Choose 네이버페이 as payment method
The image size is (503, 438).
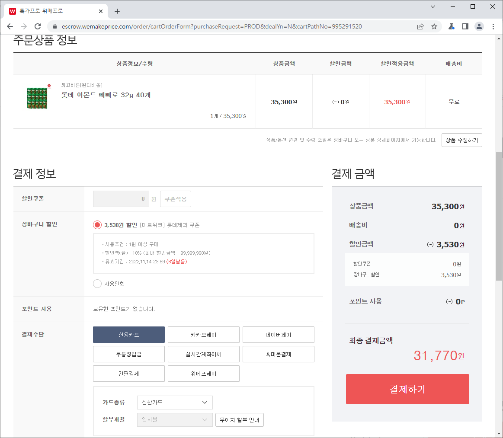[x=278, y=335]
